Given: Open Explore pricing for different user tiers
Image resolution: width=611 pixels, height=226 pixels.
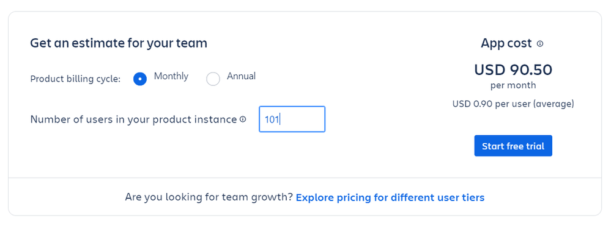Looking at the screenshot, I should point(390,197).
